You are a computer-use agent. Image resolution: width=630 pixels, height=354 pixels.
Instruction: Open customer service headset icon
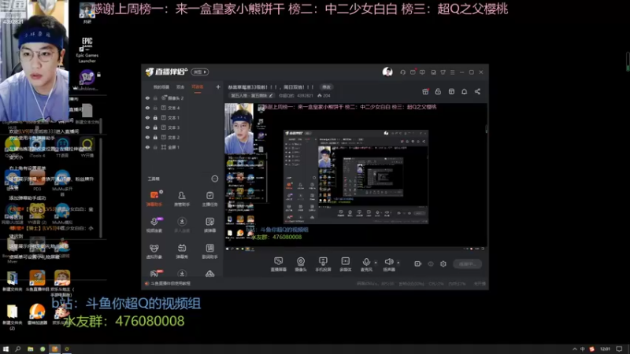(402, 72)
